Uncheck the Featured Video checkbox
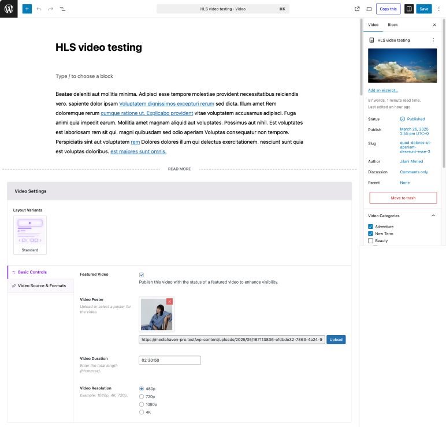The width and height of the screenshot is (446, 427). coord(142,274)
